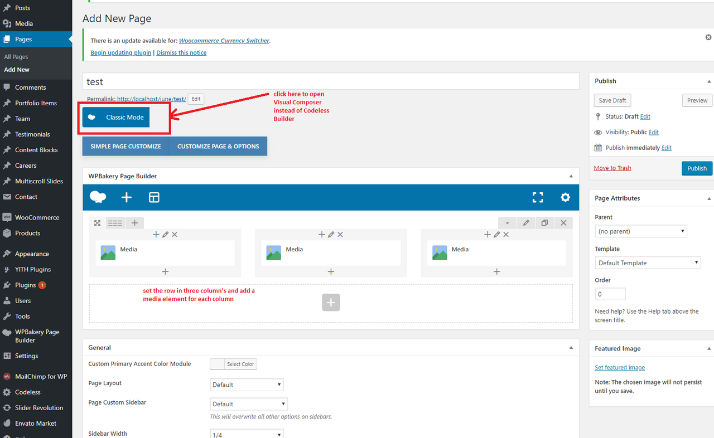
Task: Append element below third column Media
Action: 496,271
